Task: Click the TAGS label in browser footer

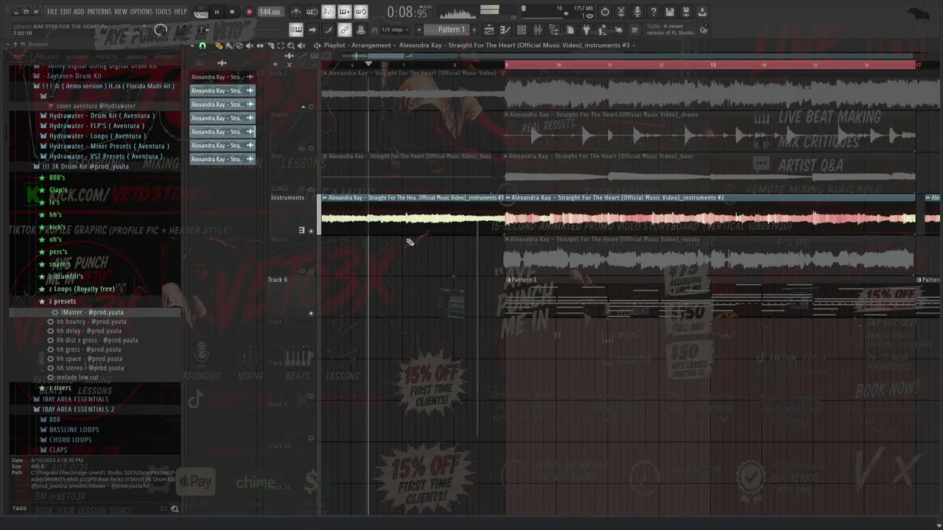Action: (x=19, y=509)
